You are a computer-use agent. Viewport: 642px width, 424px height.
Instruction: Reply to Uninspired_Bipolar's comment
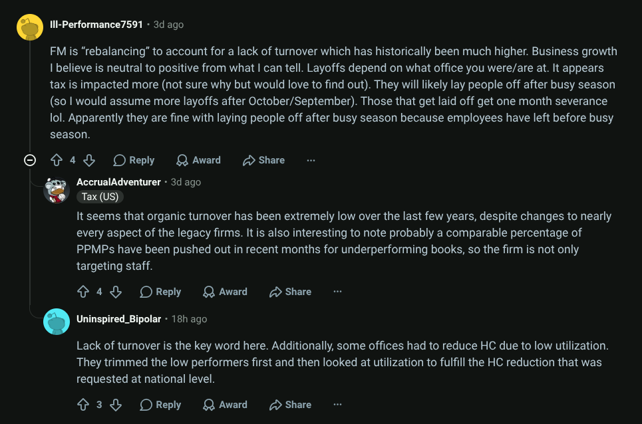pyautogui.click(x=160, y=405)
